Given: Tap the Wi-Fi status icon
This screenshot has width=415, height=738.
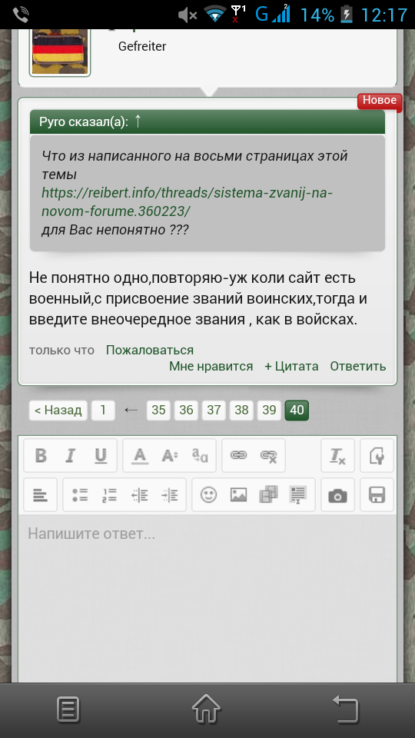Looking at the screenshot, I should point(215,14).
